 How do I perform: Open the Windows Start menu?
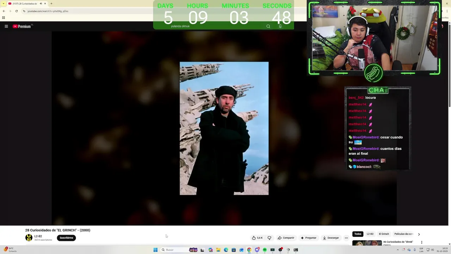155,250
